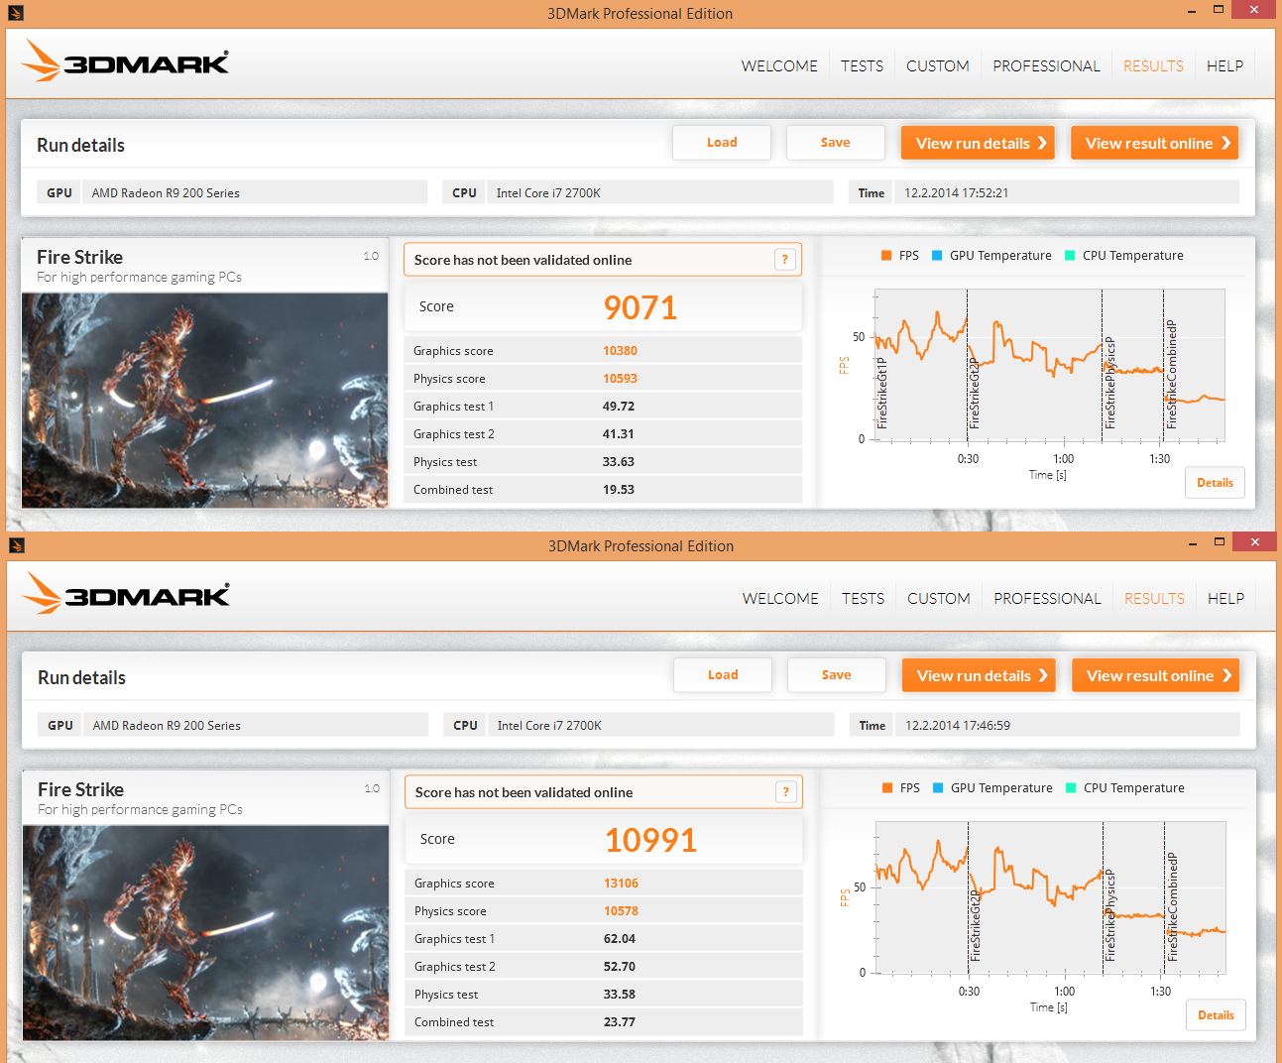The height and width of the screenshot is (1063, 1282).
Task: Click the not-validated notice in the top window
Action: (602, 260)
